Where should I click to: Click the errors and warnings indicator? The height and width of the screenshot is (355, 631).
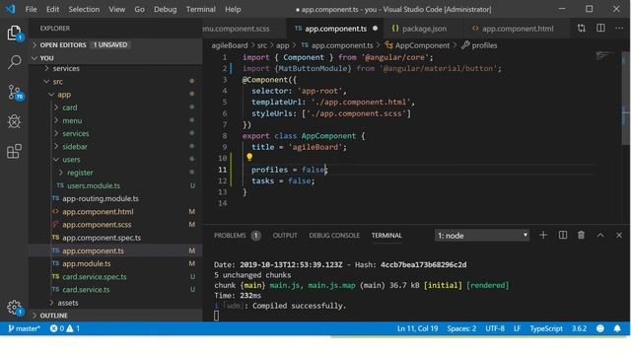65,328
